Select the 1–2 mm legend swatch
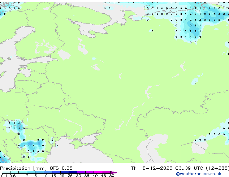The width and height of the screenshot is (229, 177). (23, 172)
